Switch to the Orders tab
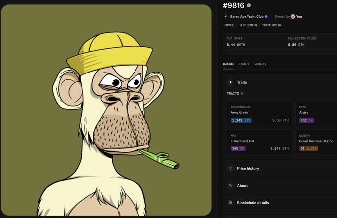Viewport: 337px width, 218px height. click(x=244, y=64)
